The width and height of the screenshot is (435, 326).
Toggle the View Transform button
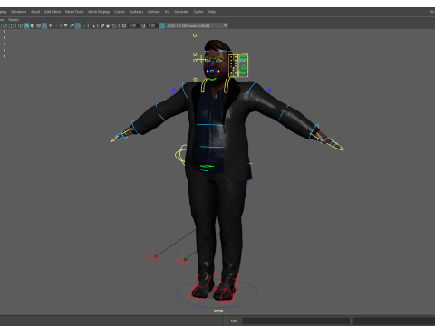162,25
